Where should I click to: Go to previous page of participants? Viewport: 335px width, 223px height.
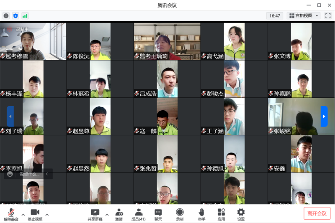[x=10, y=116]
